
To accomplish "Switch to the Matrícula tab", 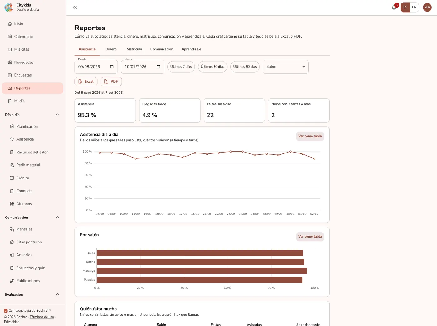I will (135, 49).
